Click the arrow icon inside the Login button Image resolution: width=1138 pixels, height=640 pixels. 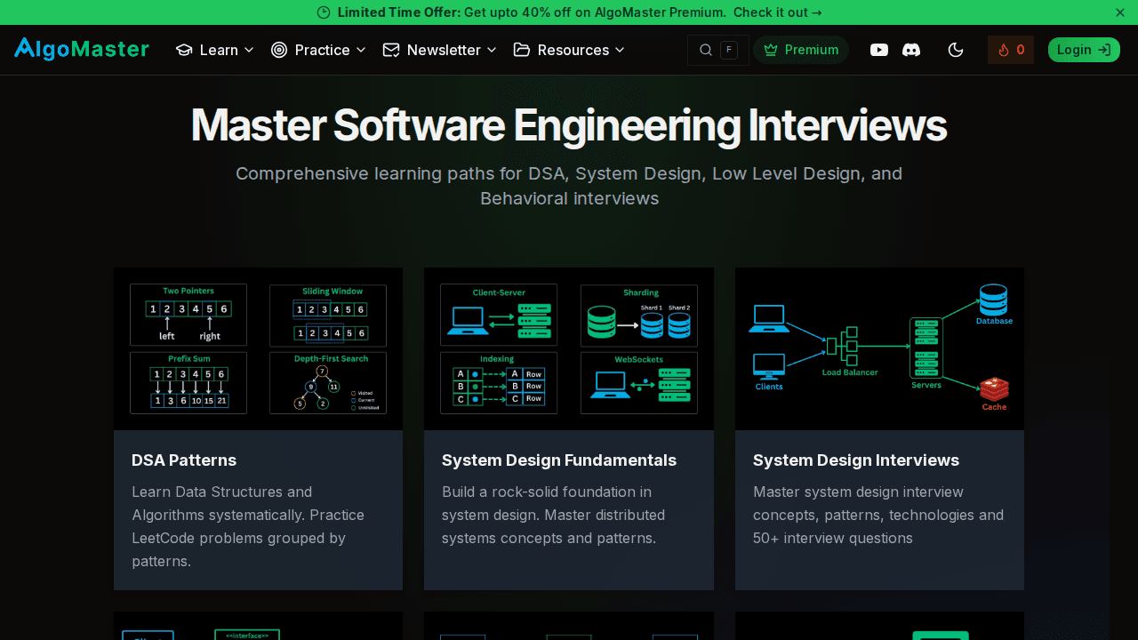point(1103,50)
